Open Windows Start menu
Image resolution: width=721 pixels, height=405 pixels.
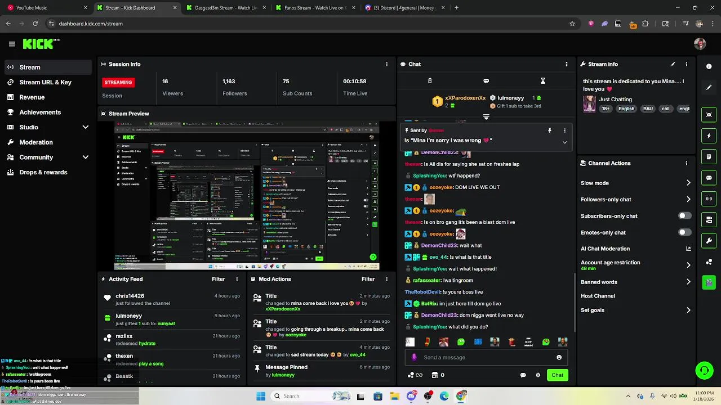[261, 396]
